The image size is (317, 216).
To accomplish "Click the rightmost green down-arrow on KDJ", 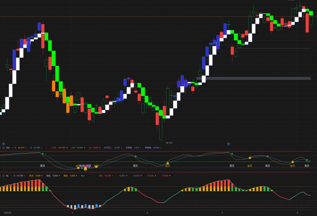I will pos(307,160).
